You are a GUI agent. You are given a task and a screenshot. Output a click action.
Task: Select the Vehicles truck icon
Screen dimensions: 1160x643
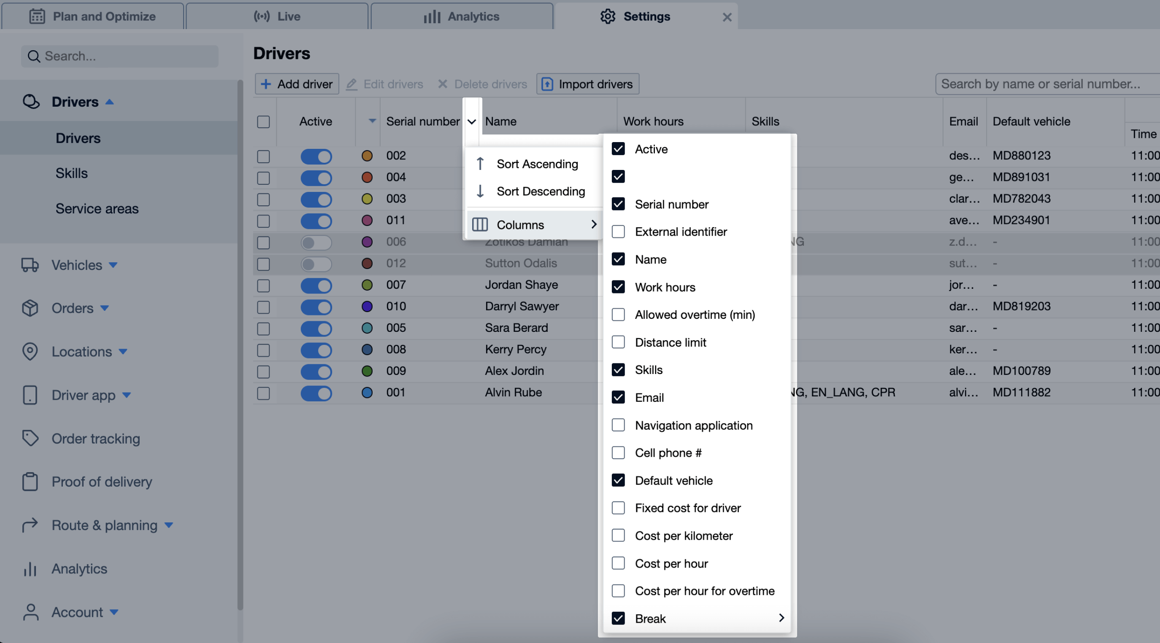[30, 265]
